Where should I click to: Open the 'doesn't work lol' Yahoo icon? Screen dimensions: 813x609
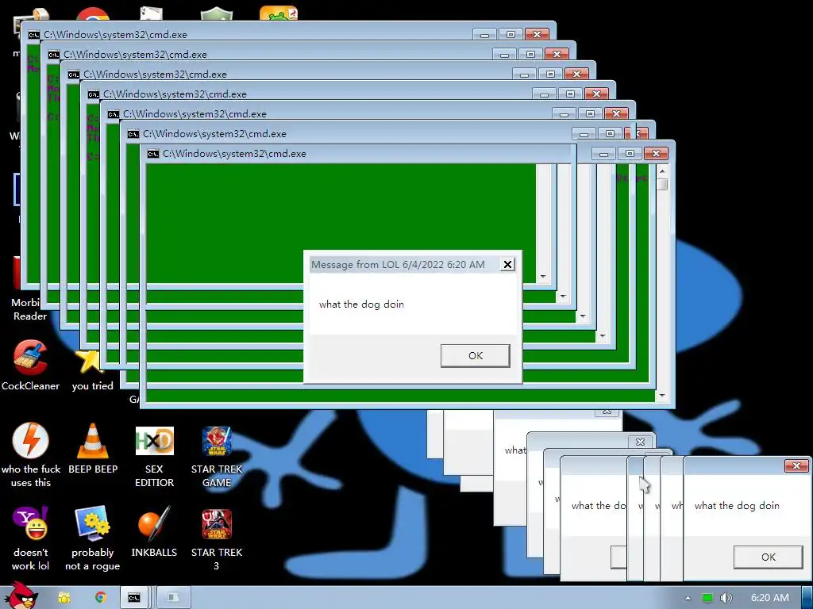pyautogui.click(x=31, y=538)
